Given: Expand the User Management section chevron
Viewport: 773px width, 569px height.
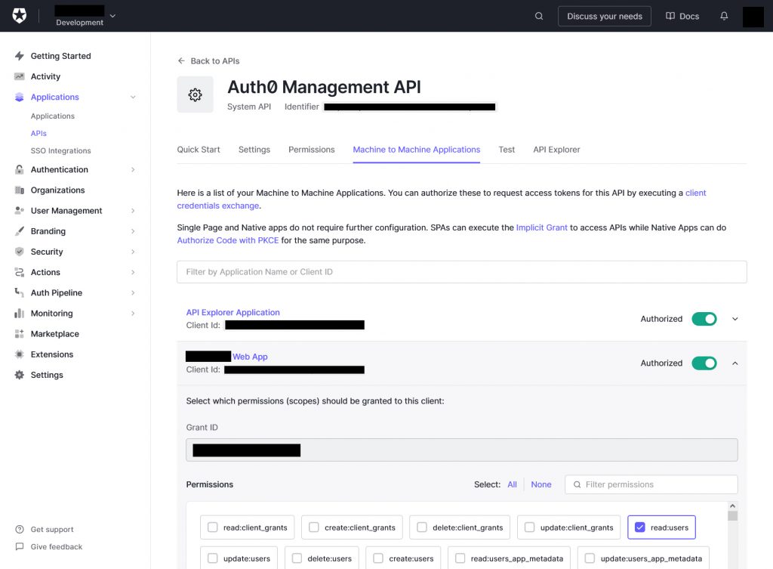Looking at the screenshot, I should click(133, 211).
